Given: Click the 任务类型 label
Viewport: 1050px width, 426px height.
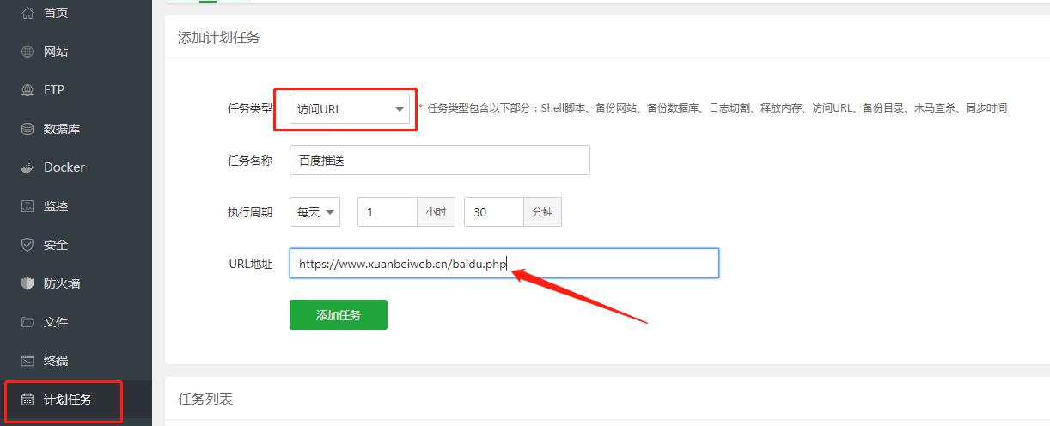Looking at the screenshot, I should (x=250, y=109).
